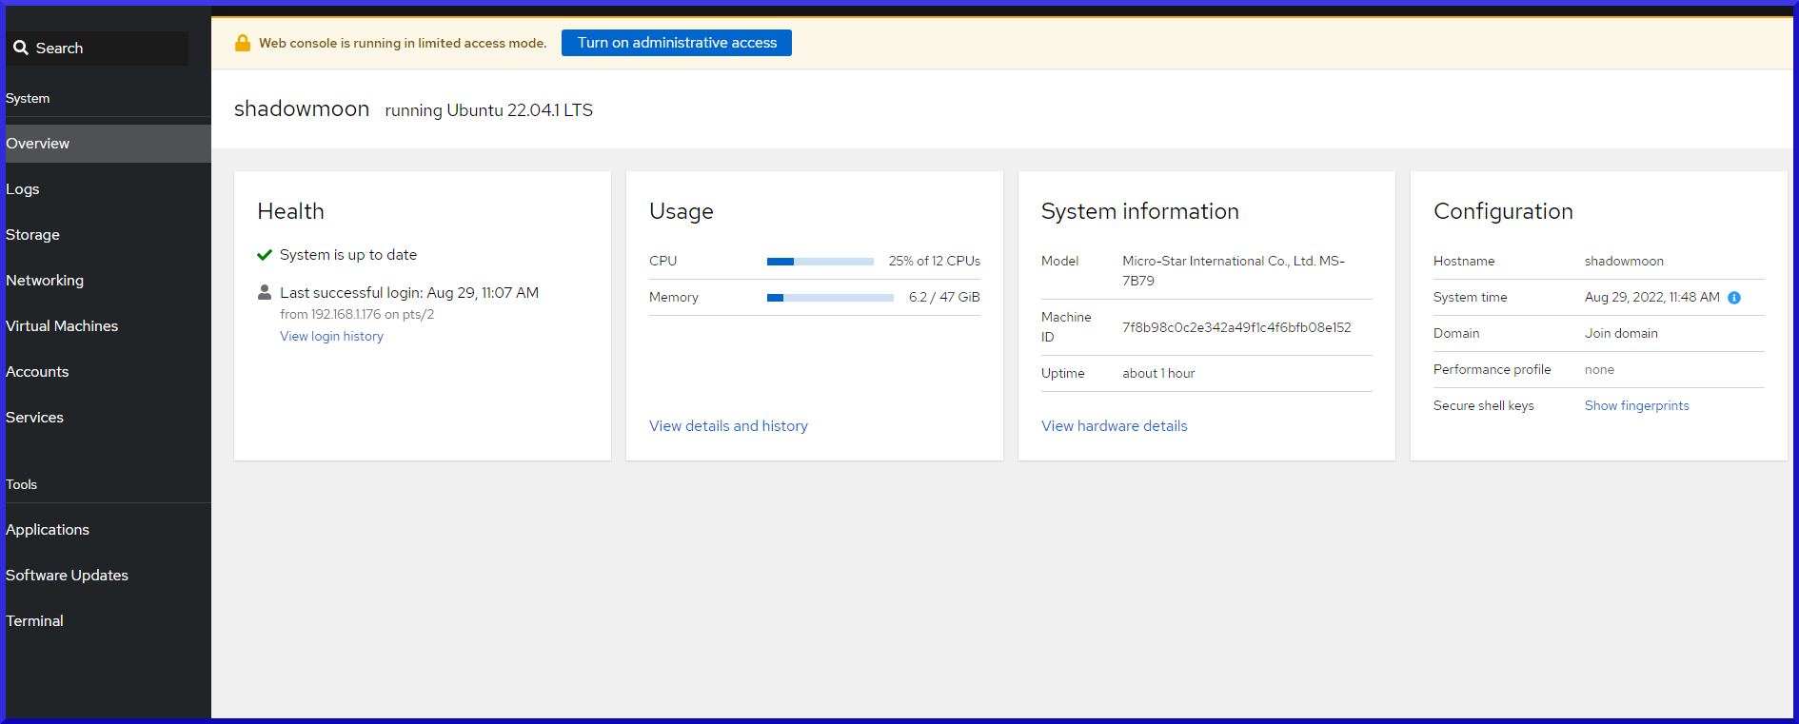The height and width of the screenshot is (724, 1799).
Task: Click the CPU usage progress bar
Action: 820,262
